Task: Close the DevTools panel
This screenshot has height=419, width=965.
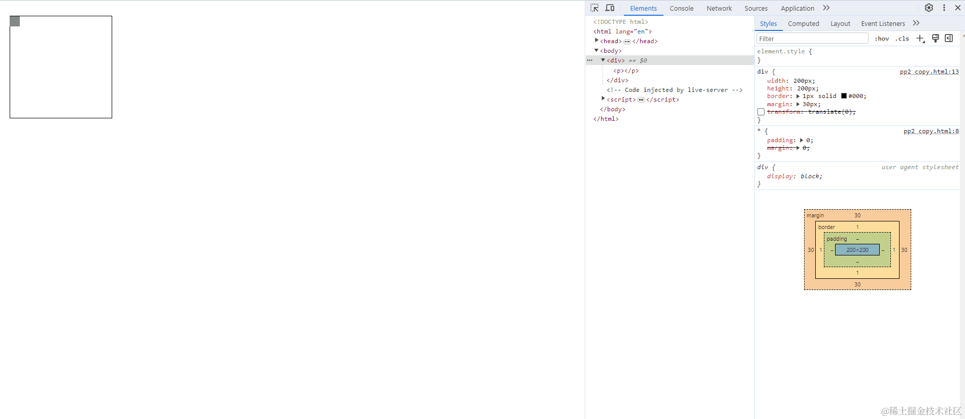Action: pyautogui.click(x=958, y=8)
